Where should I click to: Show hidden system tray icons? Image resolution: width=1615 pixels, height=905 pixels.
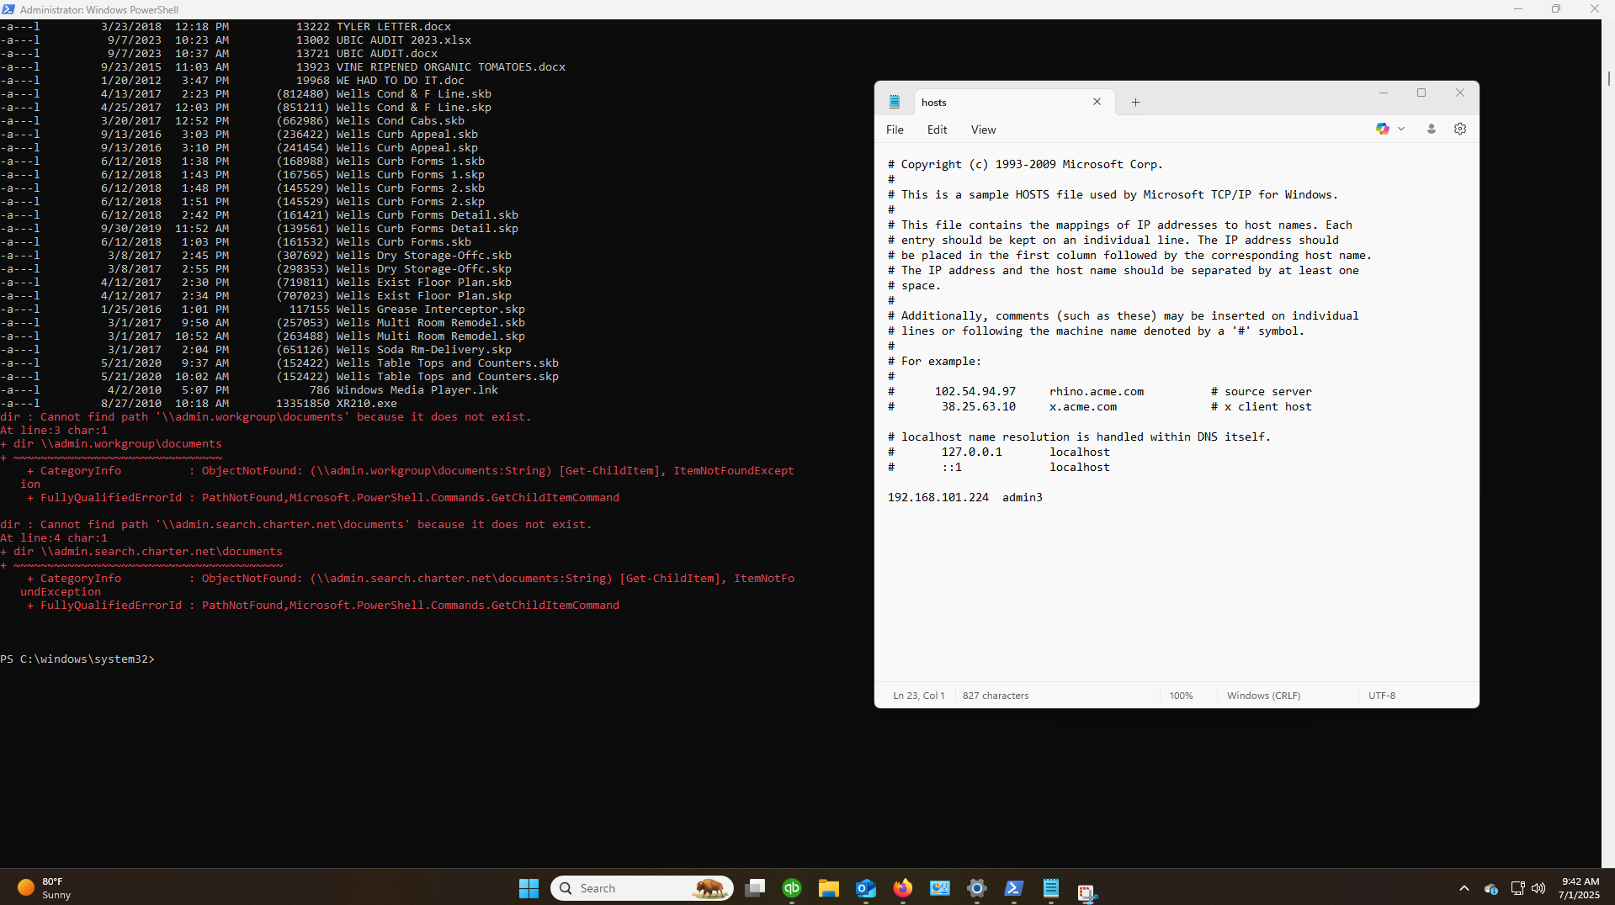pos(1464,888)
